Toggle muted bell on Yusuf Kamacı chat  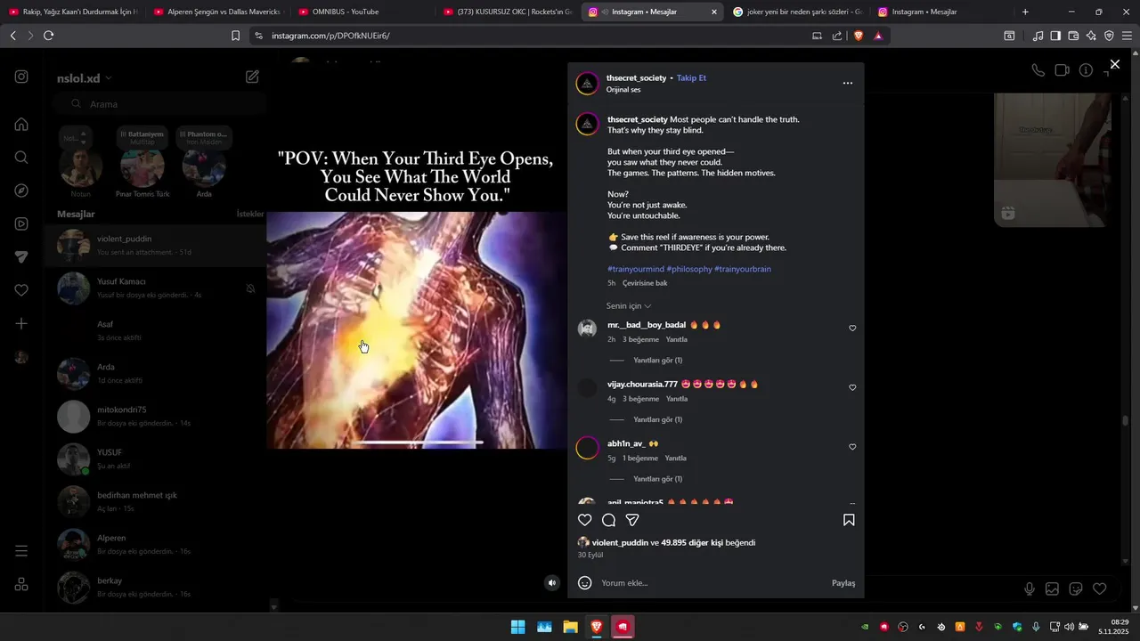click(250, 288)
